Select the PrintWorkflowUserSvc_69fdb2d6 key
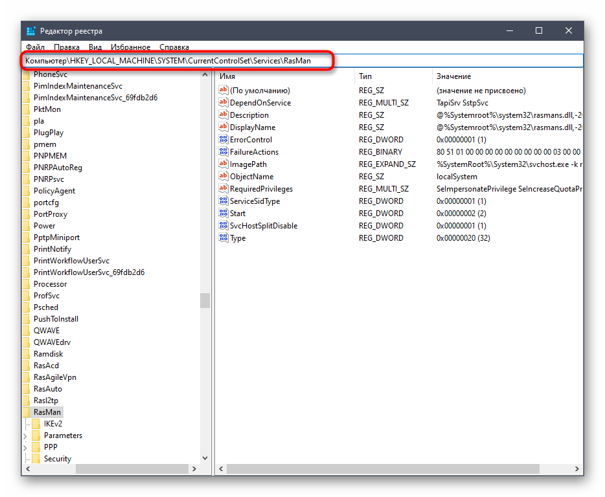This screenshot has width=605, height=497. 89,272
